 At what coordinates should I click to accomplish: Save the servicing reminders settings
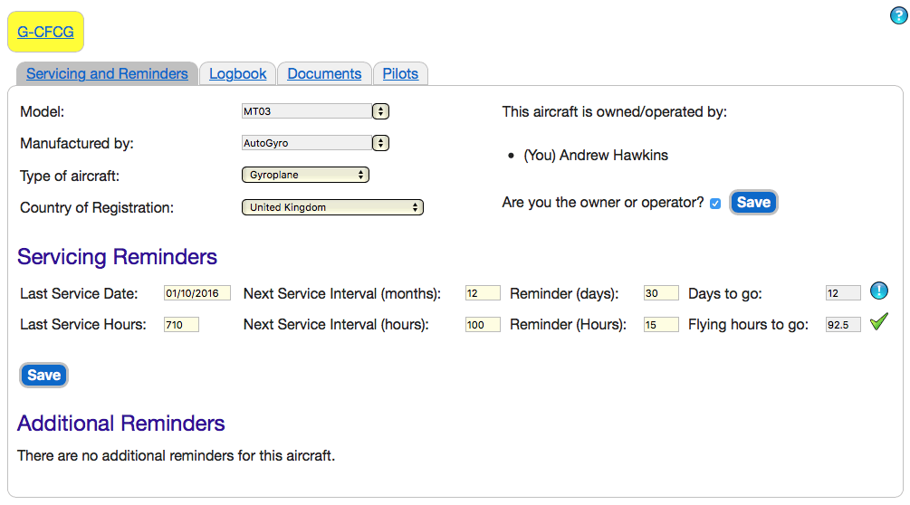43,375
